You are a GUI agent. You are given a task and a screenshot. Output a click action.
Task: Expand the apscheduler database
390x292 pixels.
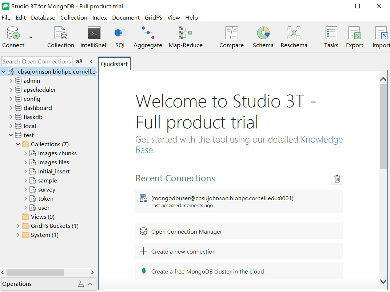coord(11,90)
